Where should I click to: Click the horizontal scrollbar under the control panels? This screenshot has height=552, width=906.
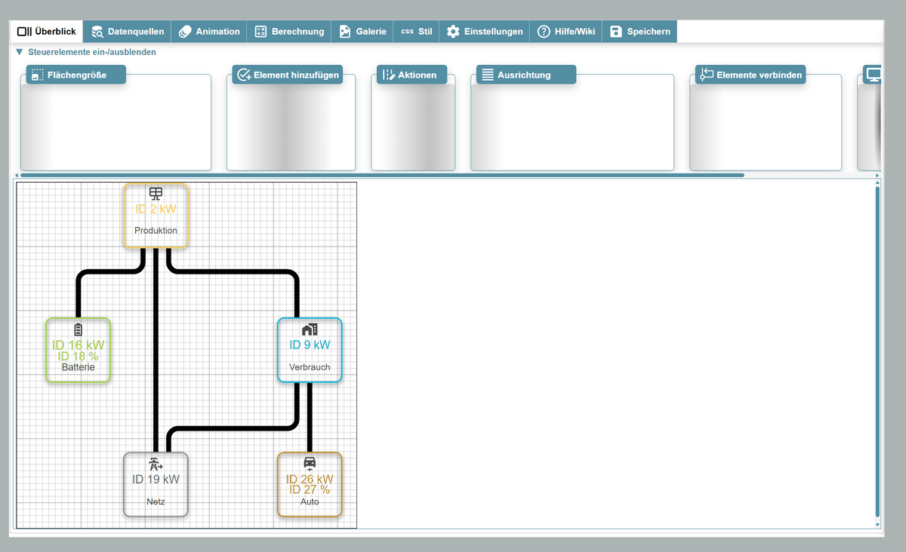tap(377, 175)
